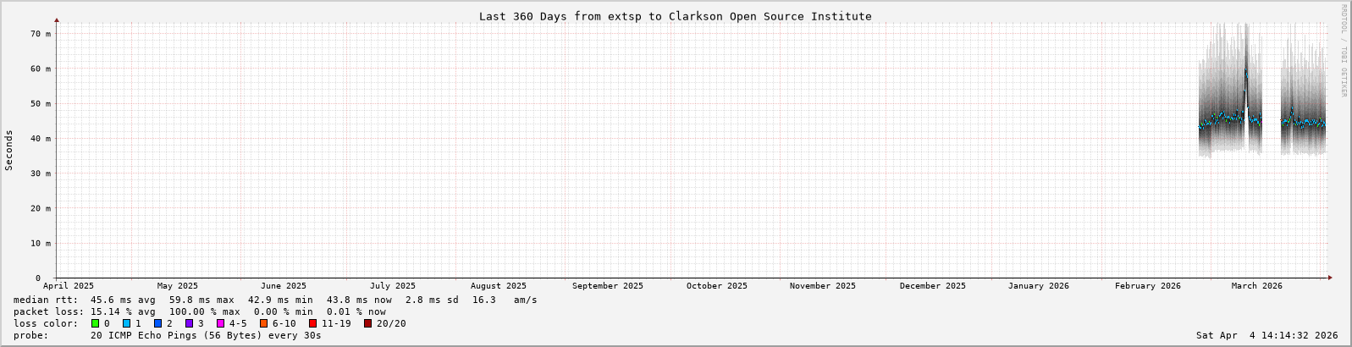The height and width of the screenshot is (347, 1352).
Task: Click the green loss color 0 swatch
Action: click(x=95, y=323)
